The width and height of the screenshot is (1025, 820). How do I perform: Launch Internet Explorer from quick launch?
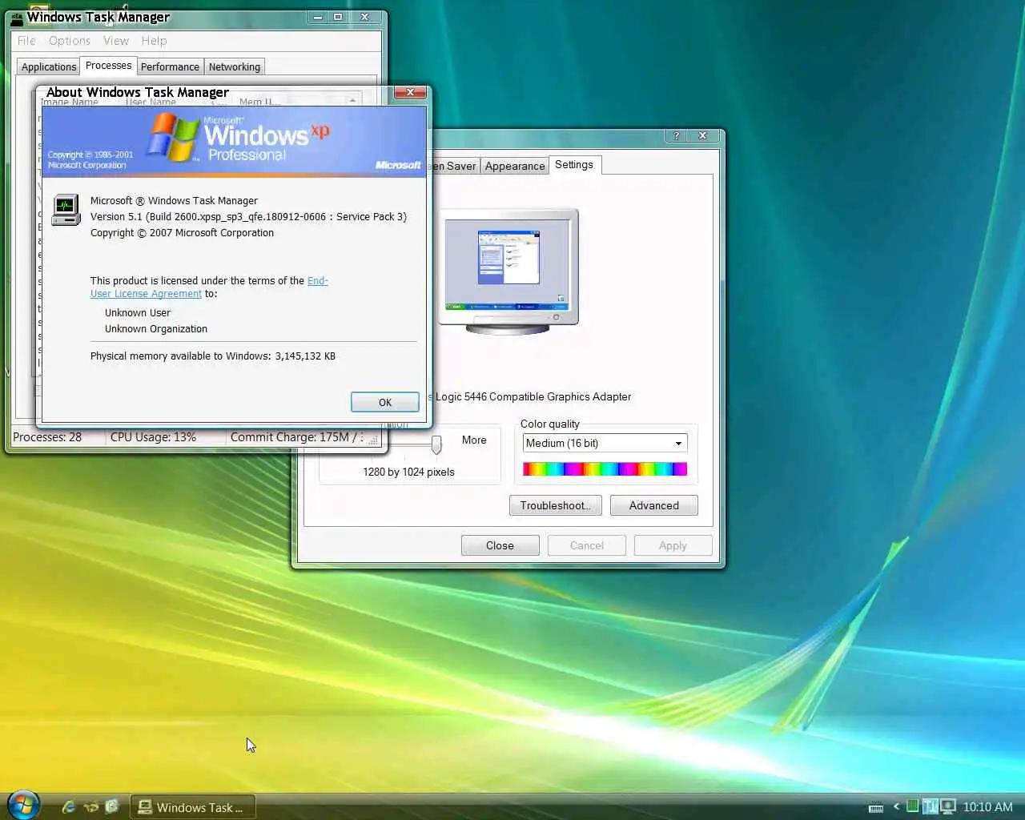pos(69,806)
